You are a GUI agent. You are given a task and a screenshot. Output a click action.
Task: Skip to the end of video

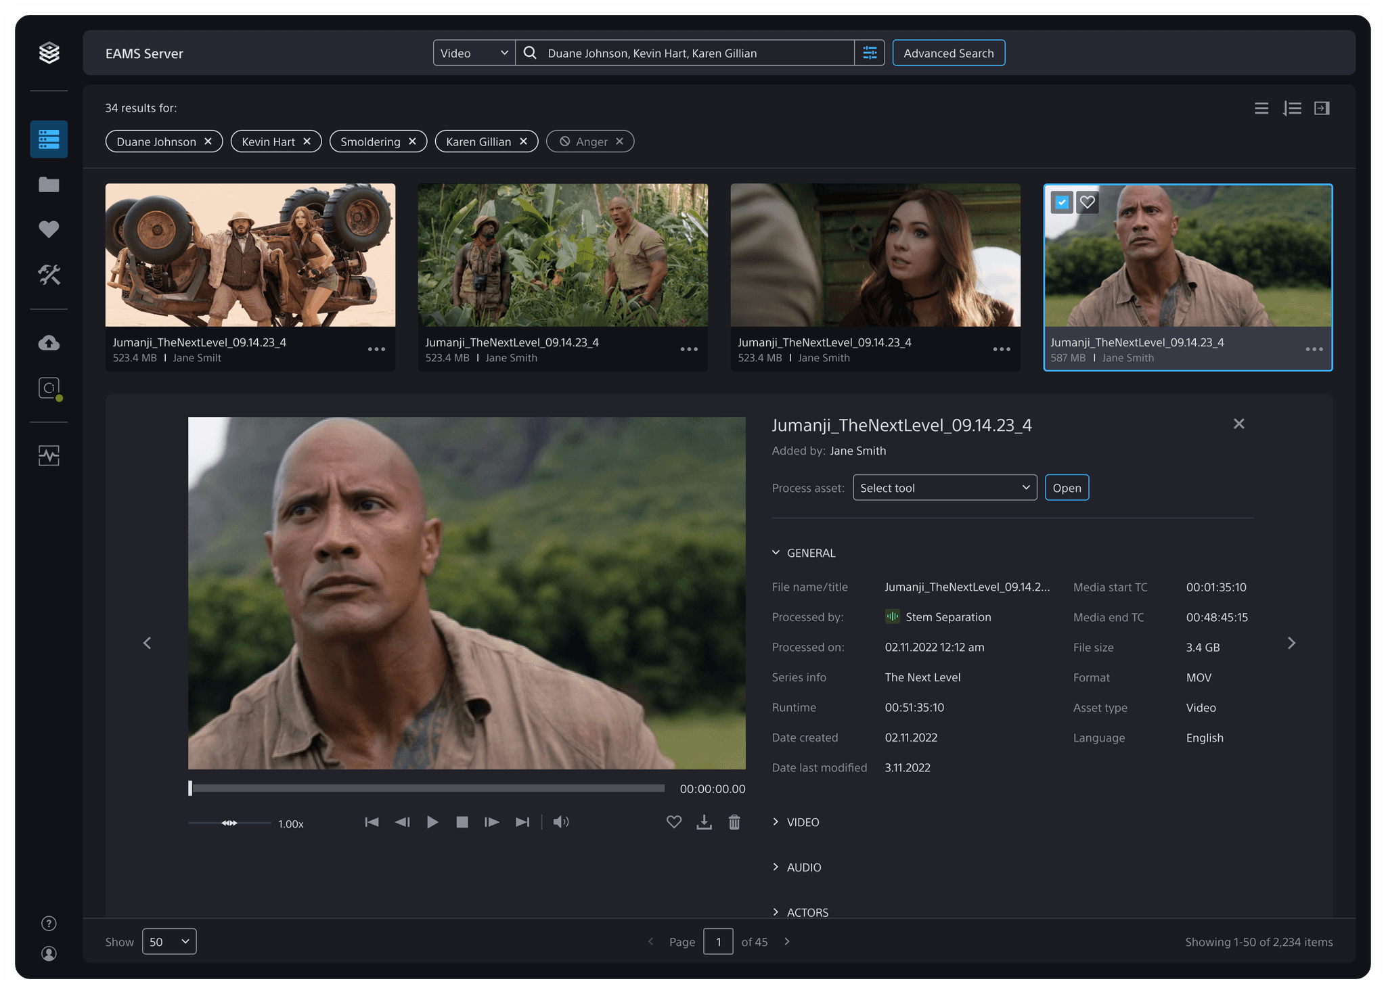tap(522, 822)
